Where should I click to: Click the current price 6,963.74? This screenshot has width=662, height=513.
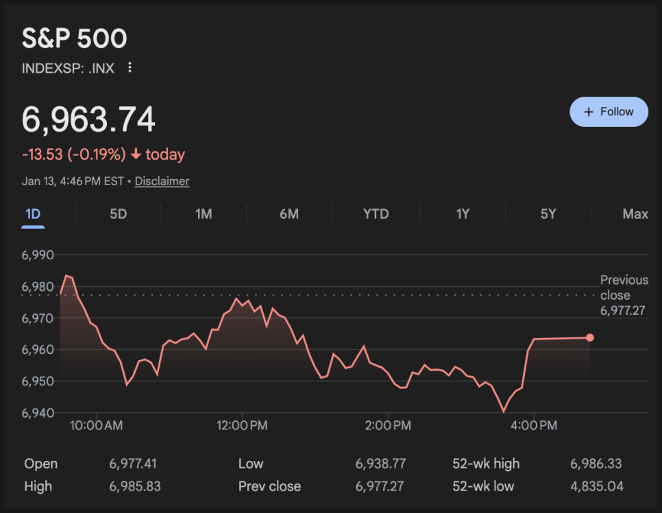[x=89, y=120]
